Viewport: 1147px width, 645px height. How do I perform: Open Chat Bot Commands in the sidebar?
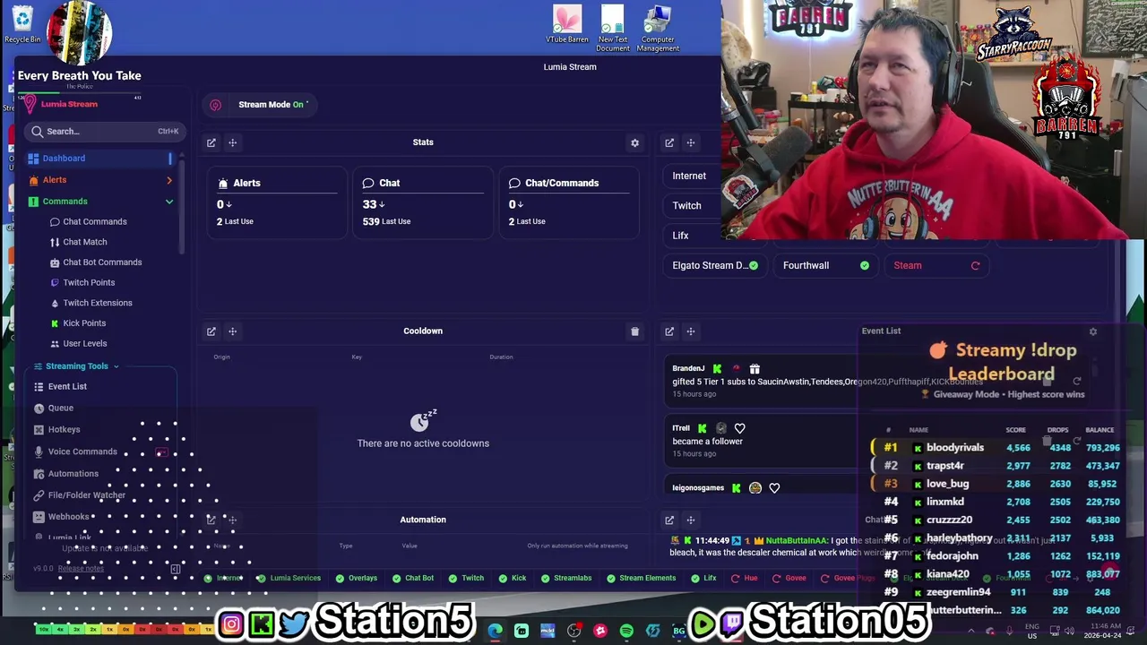tap(101, 262)
